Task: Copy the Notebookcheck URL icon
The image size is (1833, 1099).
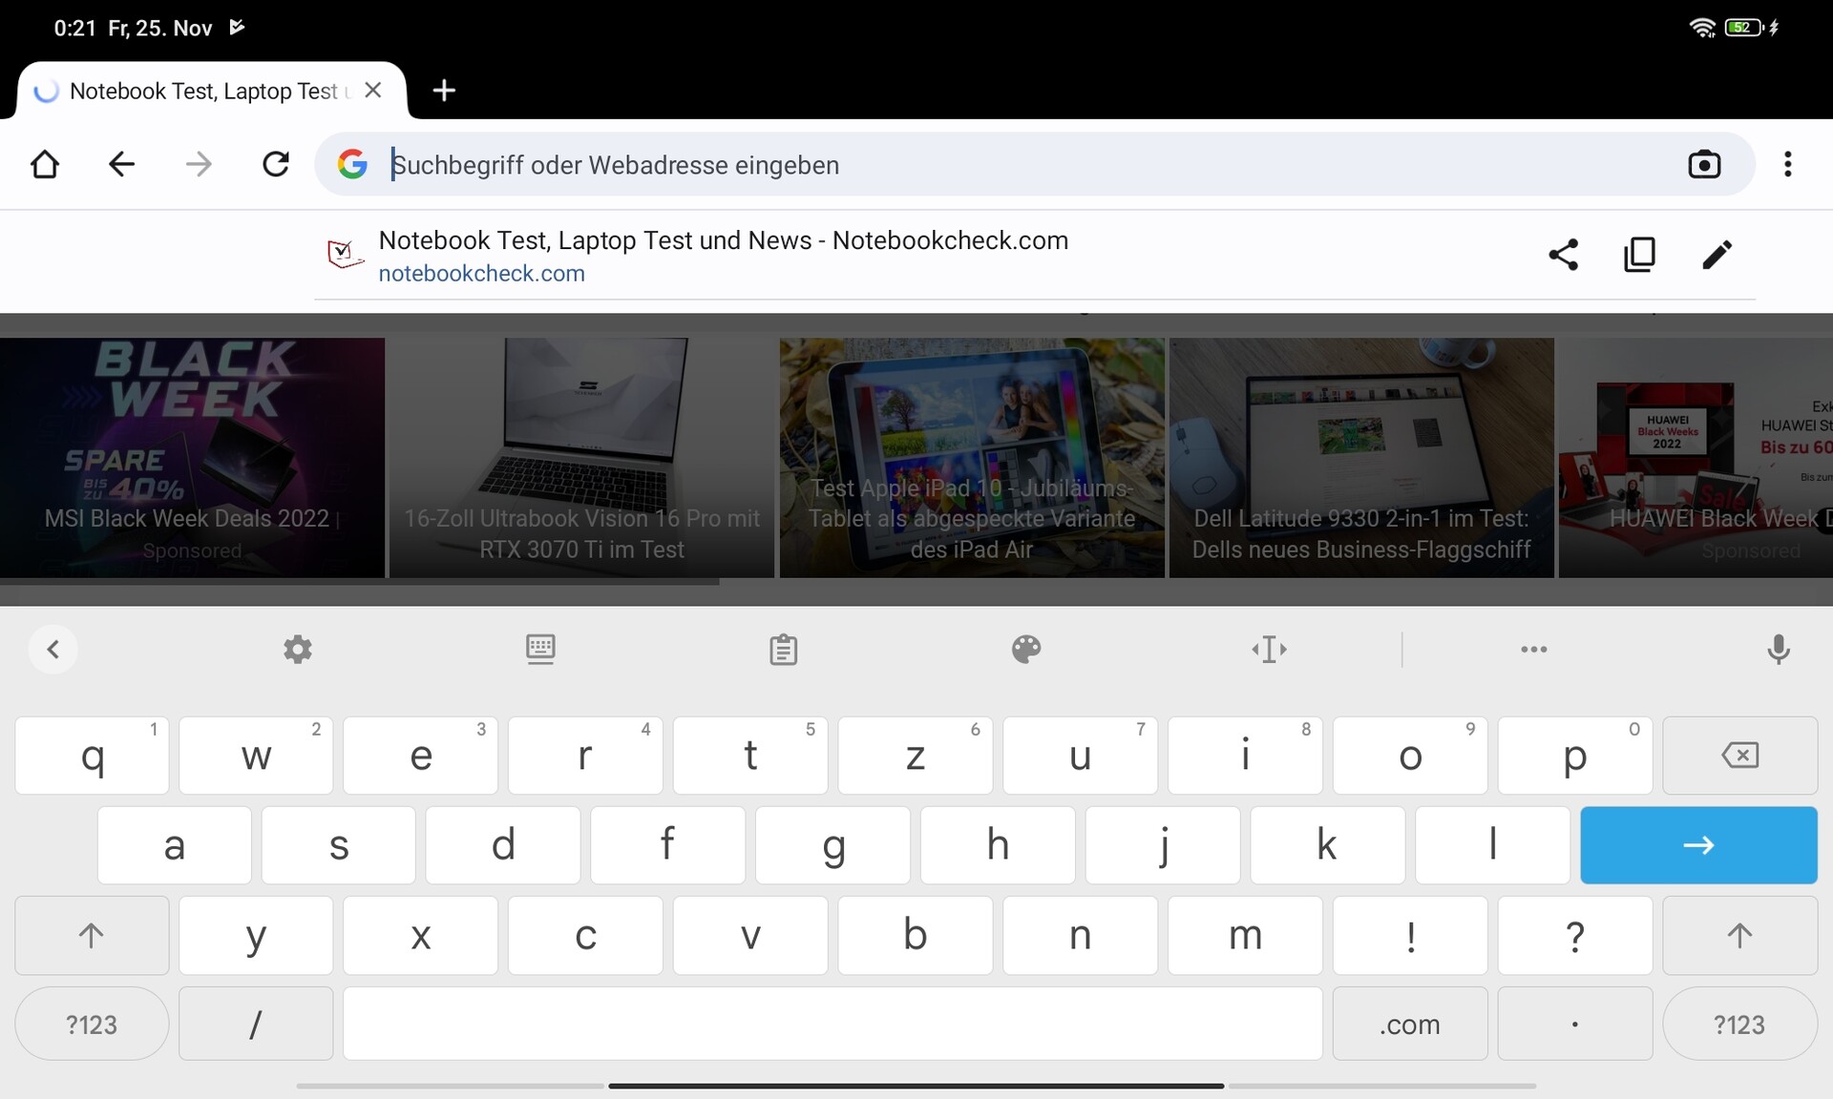Action: (x=1639, y=255)
